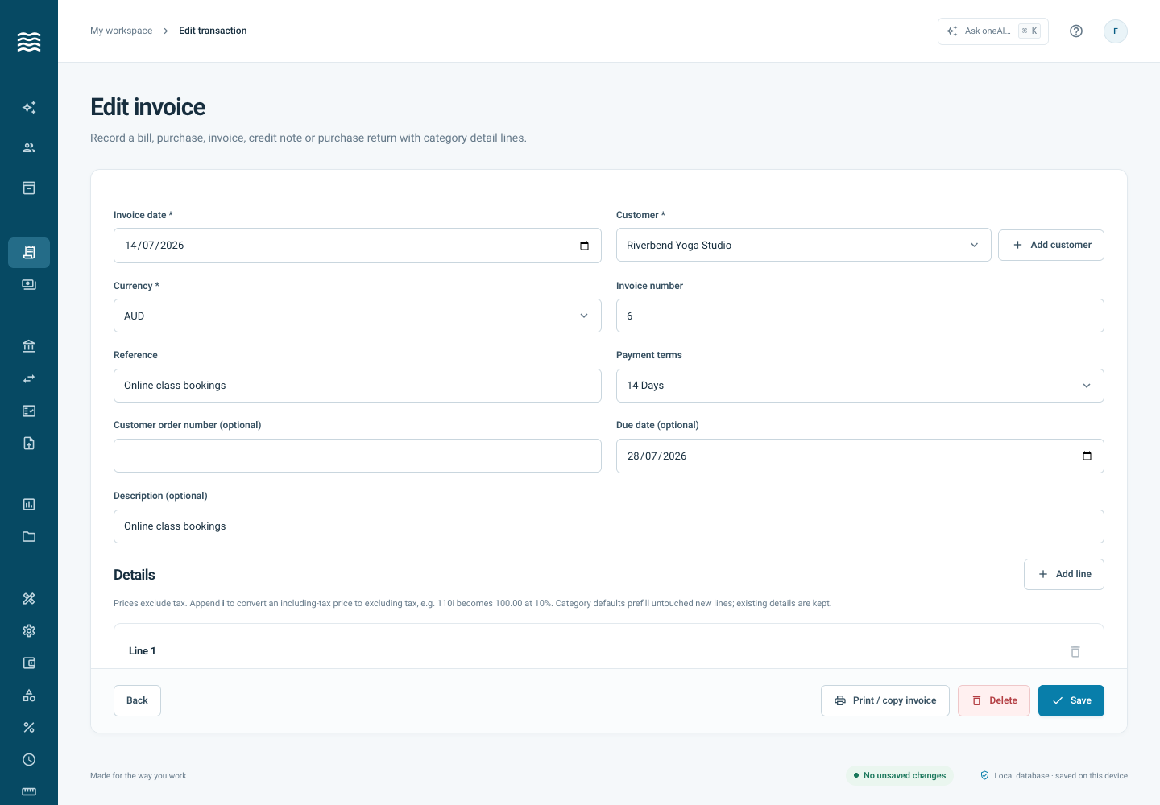Go to My workspace breadcrumb
The image size is (1160, 805).
121,31
